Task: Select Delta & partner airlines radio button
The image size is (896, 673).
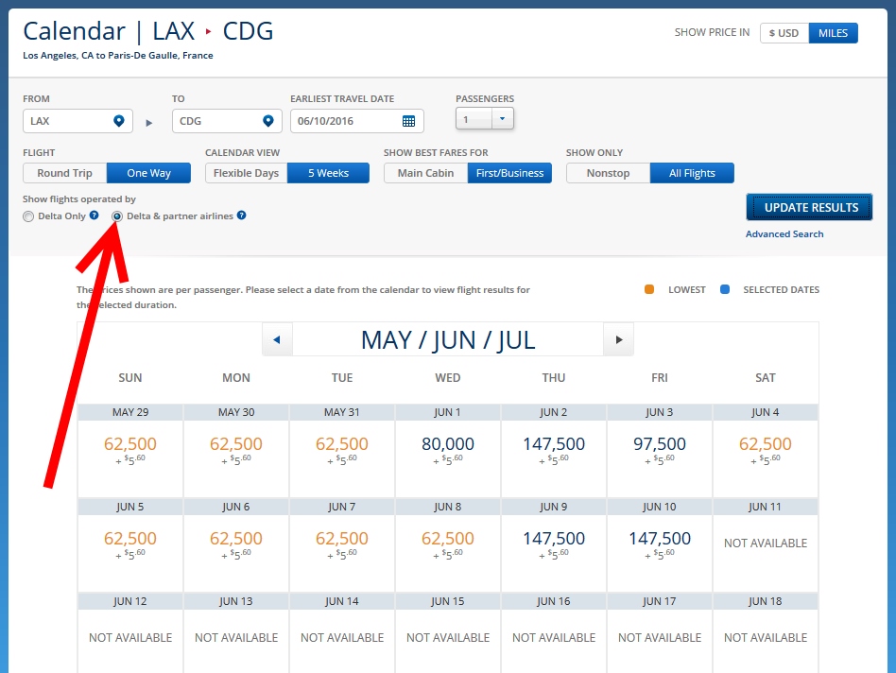Action: tap(117, 216)
